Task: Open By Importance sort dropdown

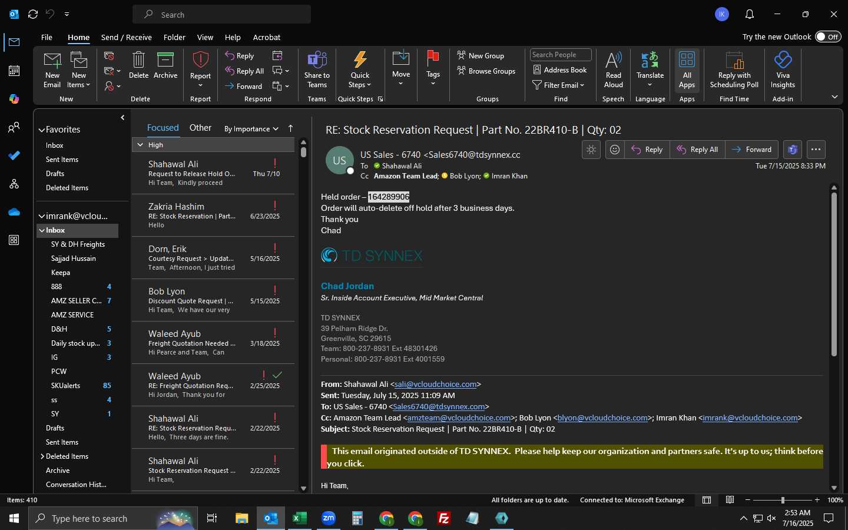Action: click(251, 128)
